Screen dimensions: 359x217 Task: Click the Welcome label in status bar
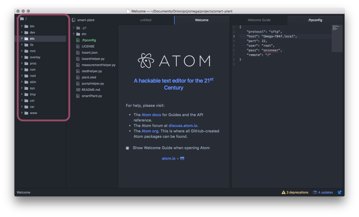[x=23, y=192]
